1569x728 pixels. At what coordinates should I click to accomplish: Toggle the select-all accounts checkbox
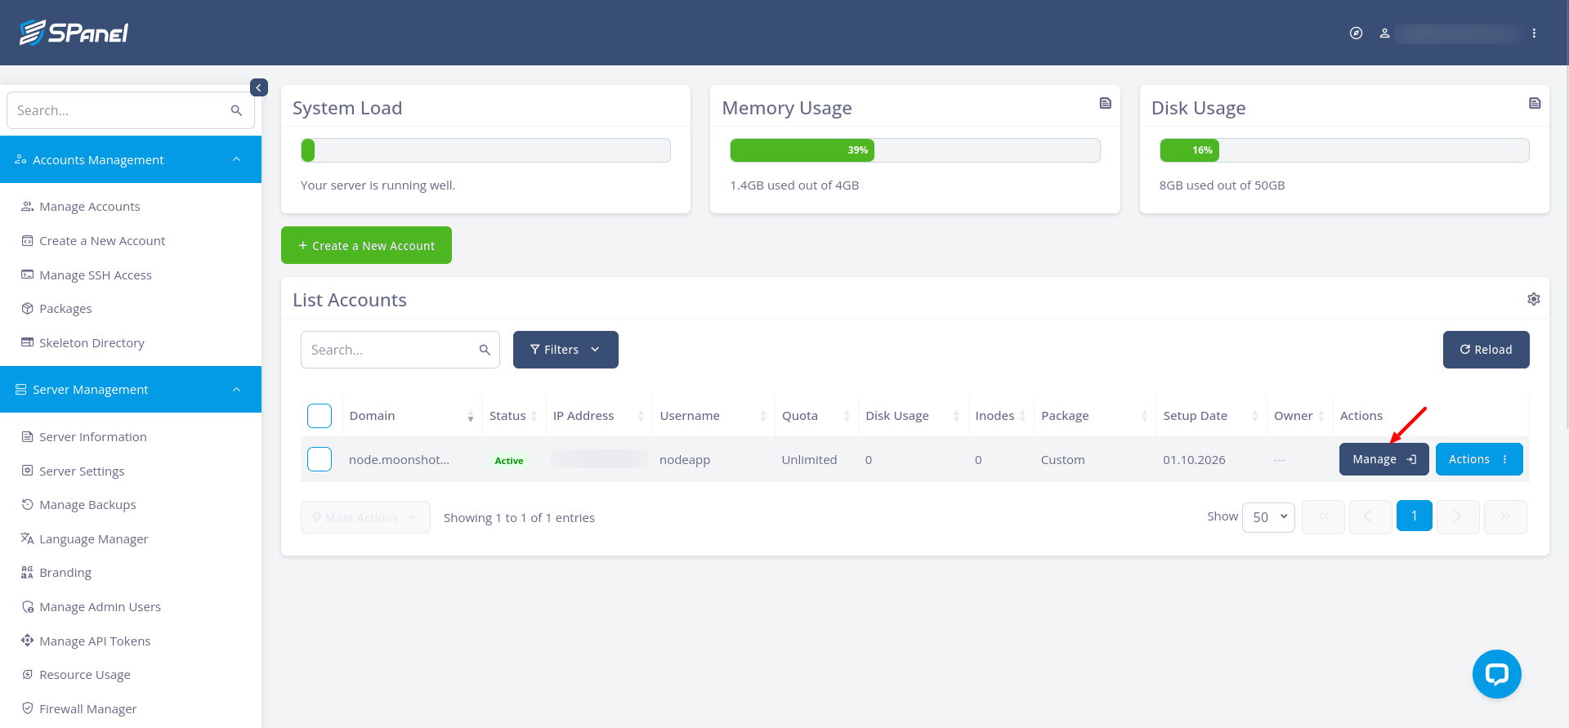point(320,416)
